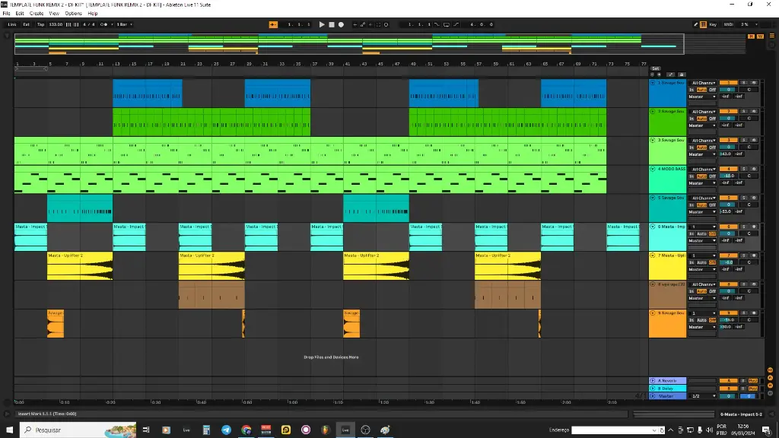The width and height of the screenshot is (779, 438).
Task: Set track 1 monitor to In
Action: coord(691,90)
